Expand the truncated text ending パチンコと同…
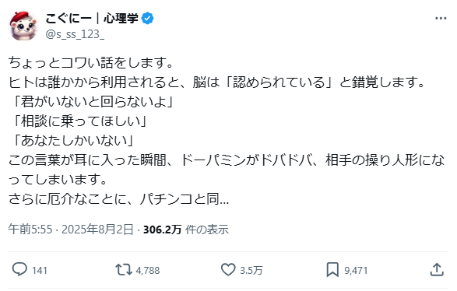 (118, 199)
